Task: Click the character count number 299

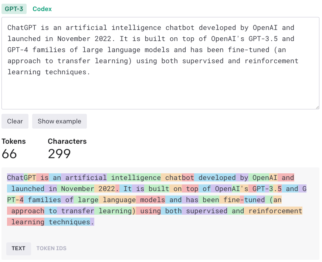Action: click(59, 154)
